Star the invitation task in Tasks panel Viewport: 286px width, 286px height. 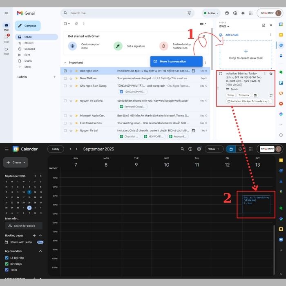tap(271, 74)
